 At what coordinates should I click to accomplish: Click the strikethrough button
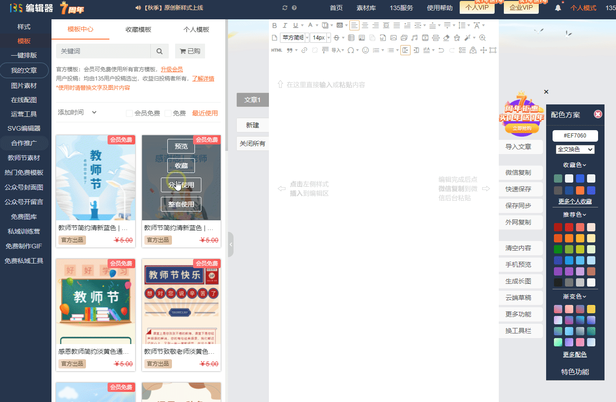coord(337,38)
